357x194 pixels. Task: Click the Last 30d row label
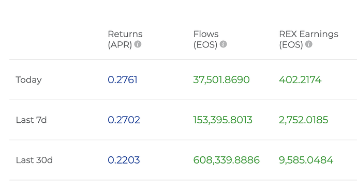[x=34, y=160]
